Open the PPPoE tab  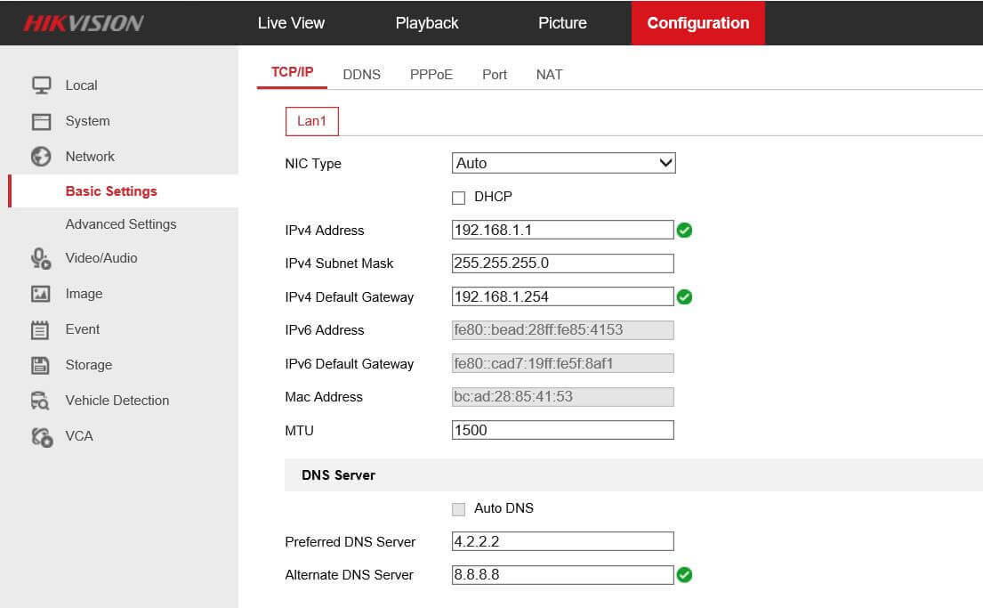tap(431, 75)
